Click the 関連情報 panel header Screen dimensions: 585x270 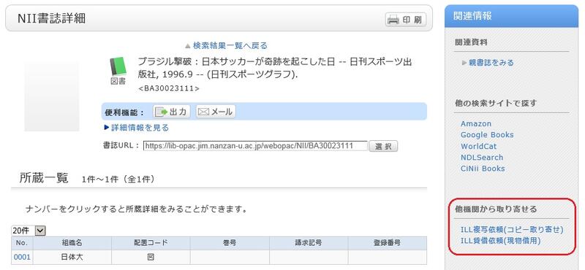point(511,16)
